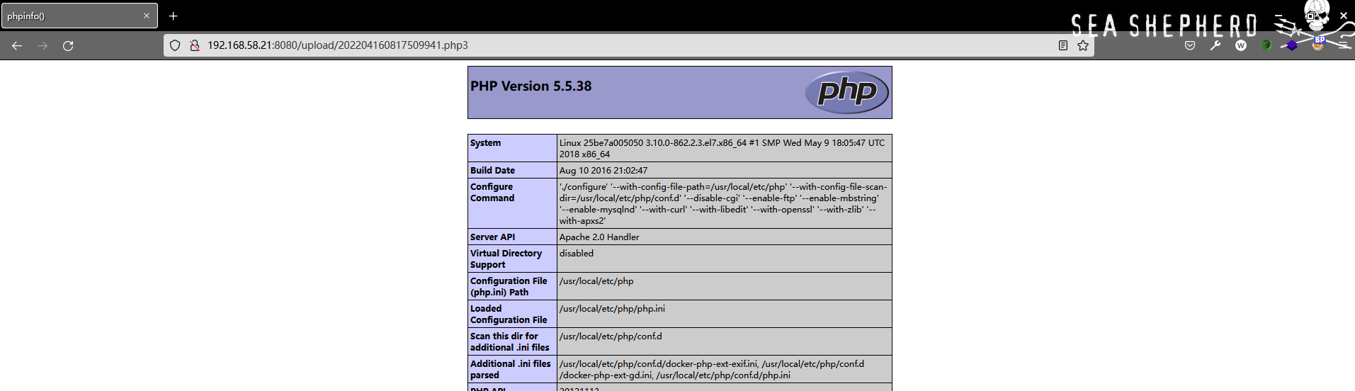Open the wrench extension icon
Image resolution: width=1355 pixels, height=391 pixels.
click(x=1215, y=45)
